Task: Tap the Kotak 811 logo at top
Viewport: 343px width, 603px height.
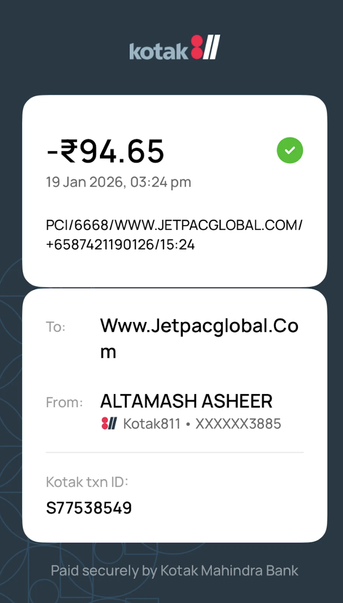Action: (x=174, y=47)
